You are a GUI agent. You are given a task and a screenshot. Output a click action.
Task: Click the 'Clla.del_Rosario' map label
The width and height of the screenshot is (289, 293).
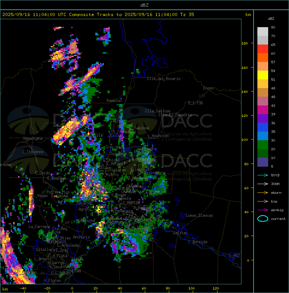164,79
